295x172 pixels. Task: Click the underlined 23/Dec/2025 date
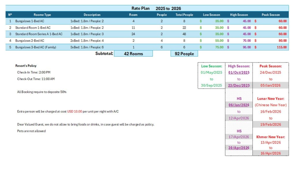(x=239, y=85)
